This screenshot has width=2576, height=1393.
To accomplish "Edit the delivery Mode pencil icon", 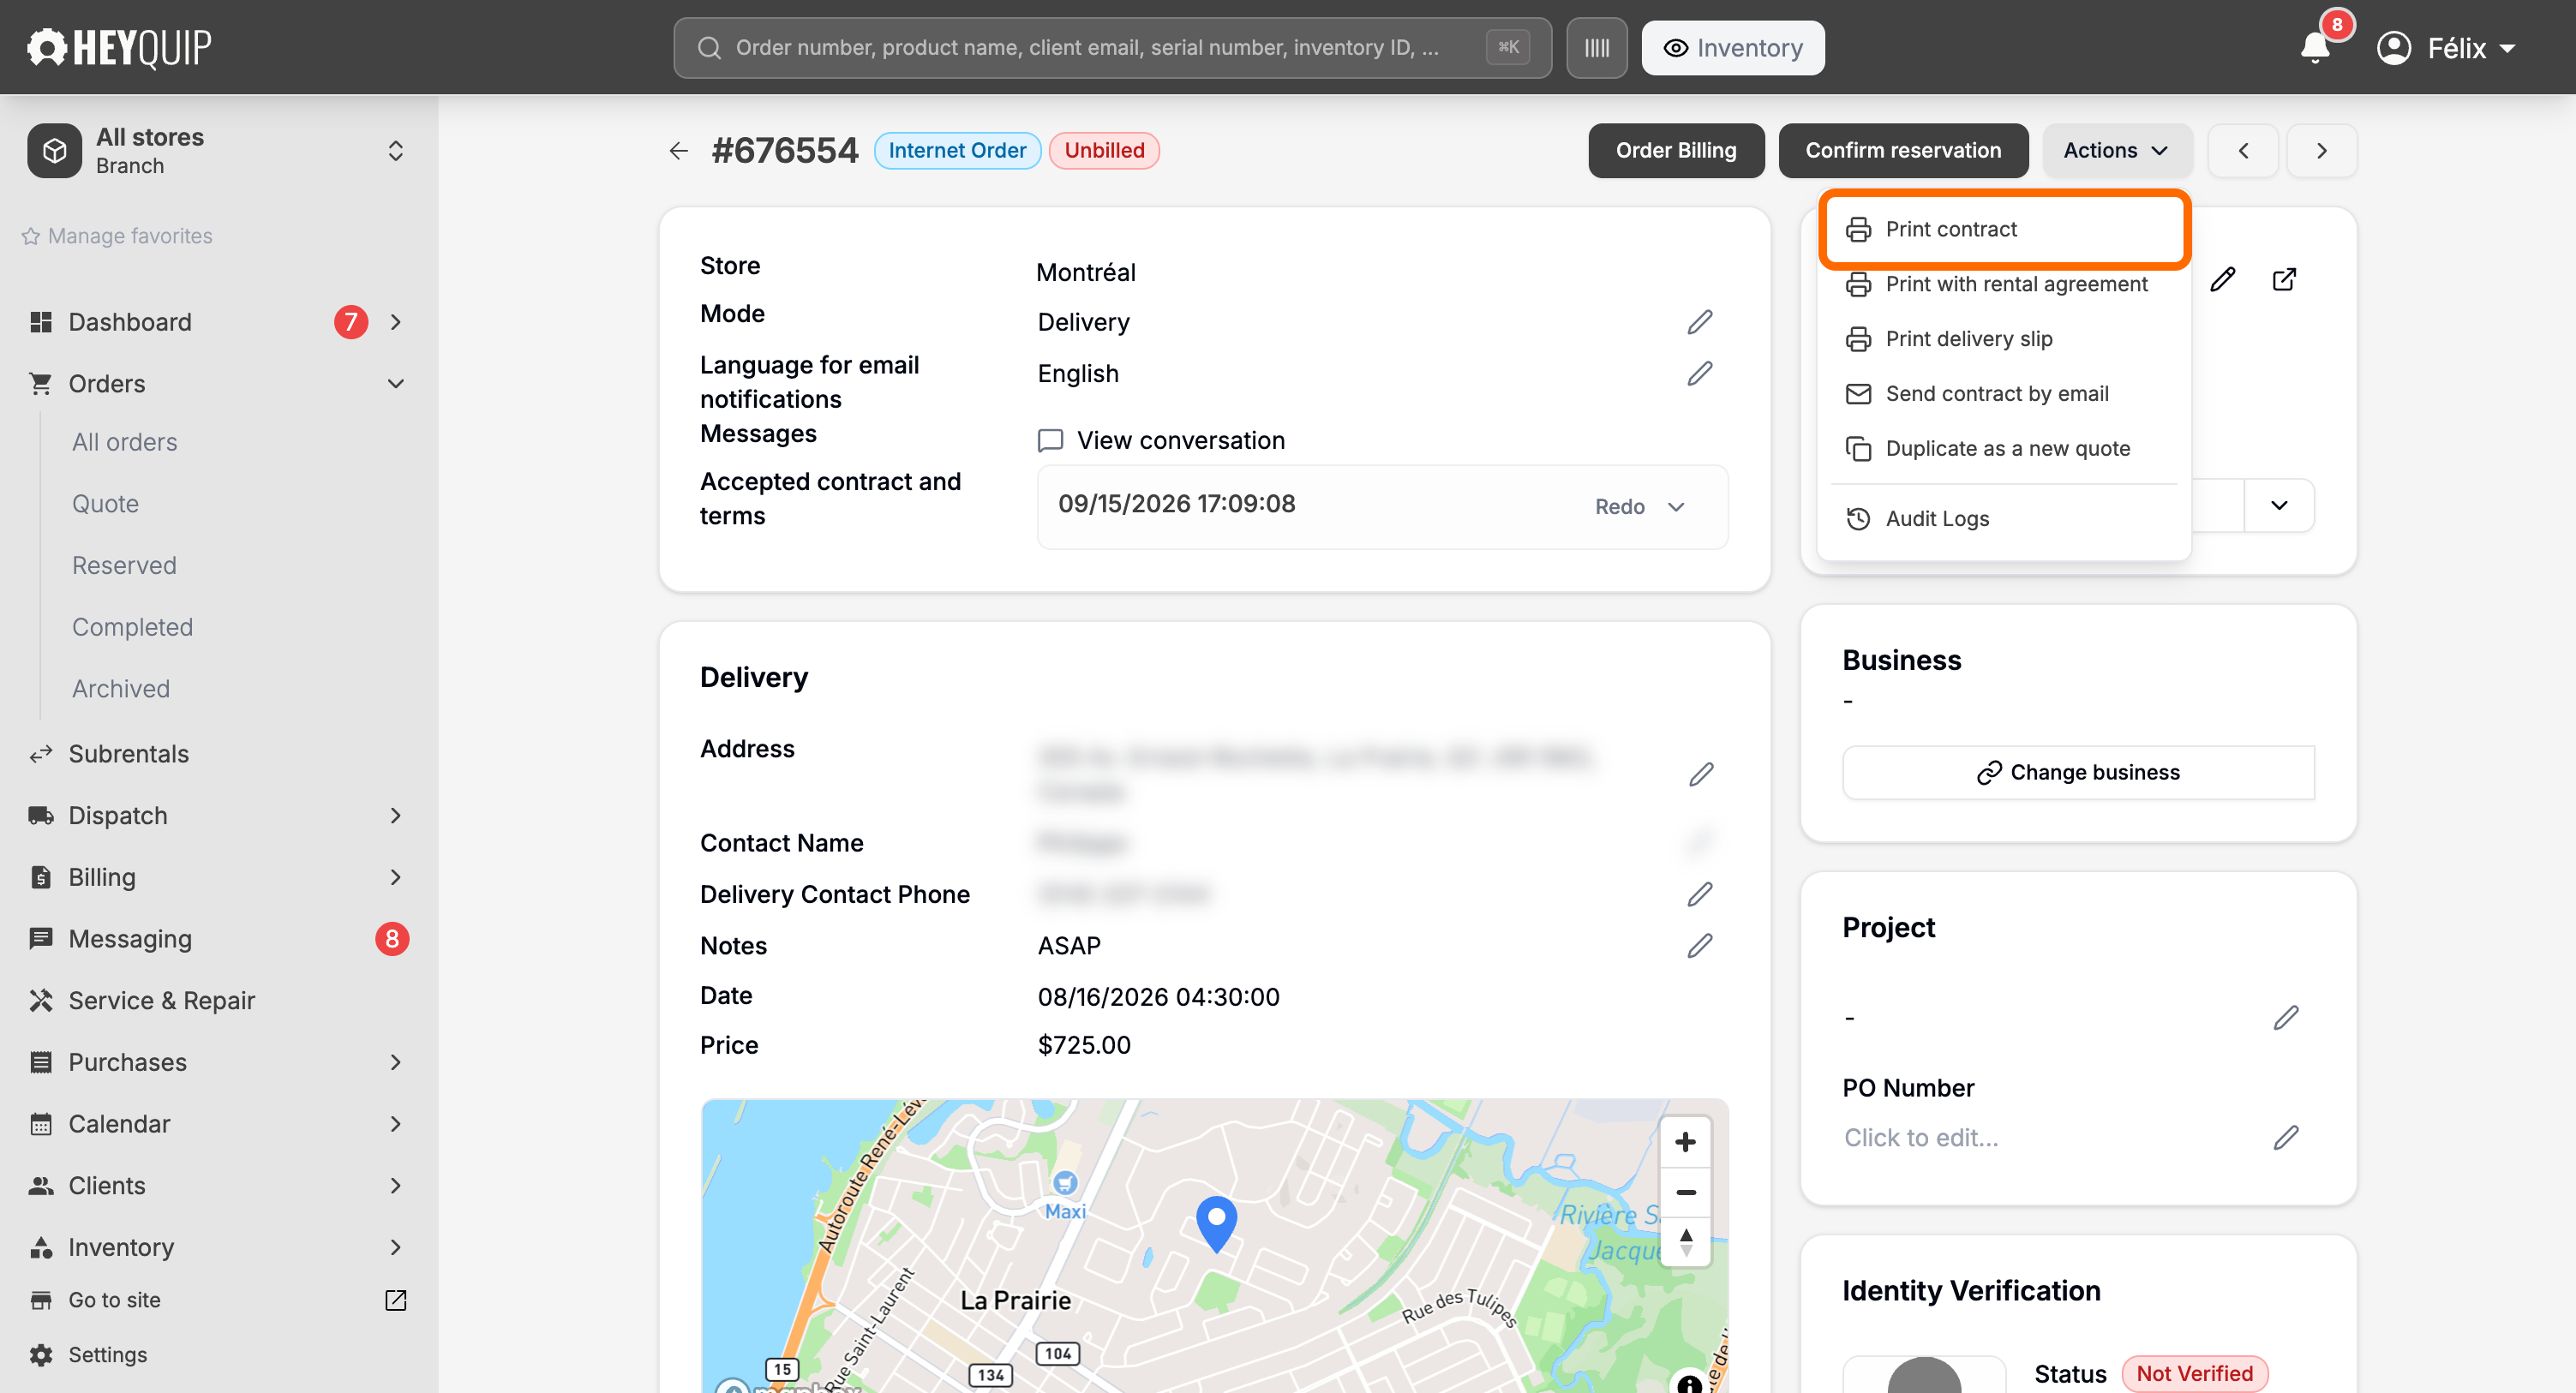I will [1700, 322].
